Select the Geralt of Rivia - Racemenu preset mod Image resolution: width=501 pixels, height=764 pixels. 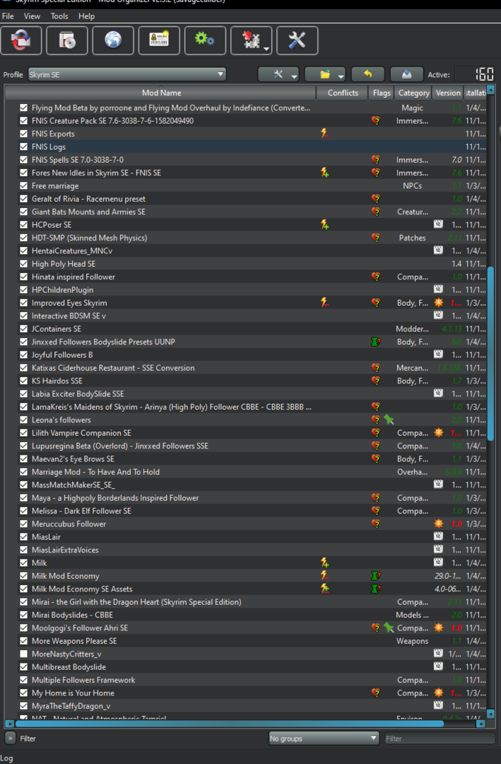(x=88, y=199)
